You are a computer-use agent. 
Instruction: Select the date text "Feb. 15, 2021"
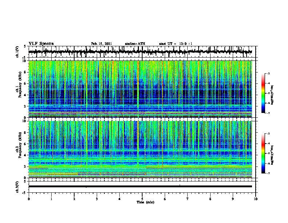coord(101,44)
